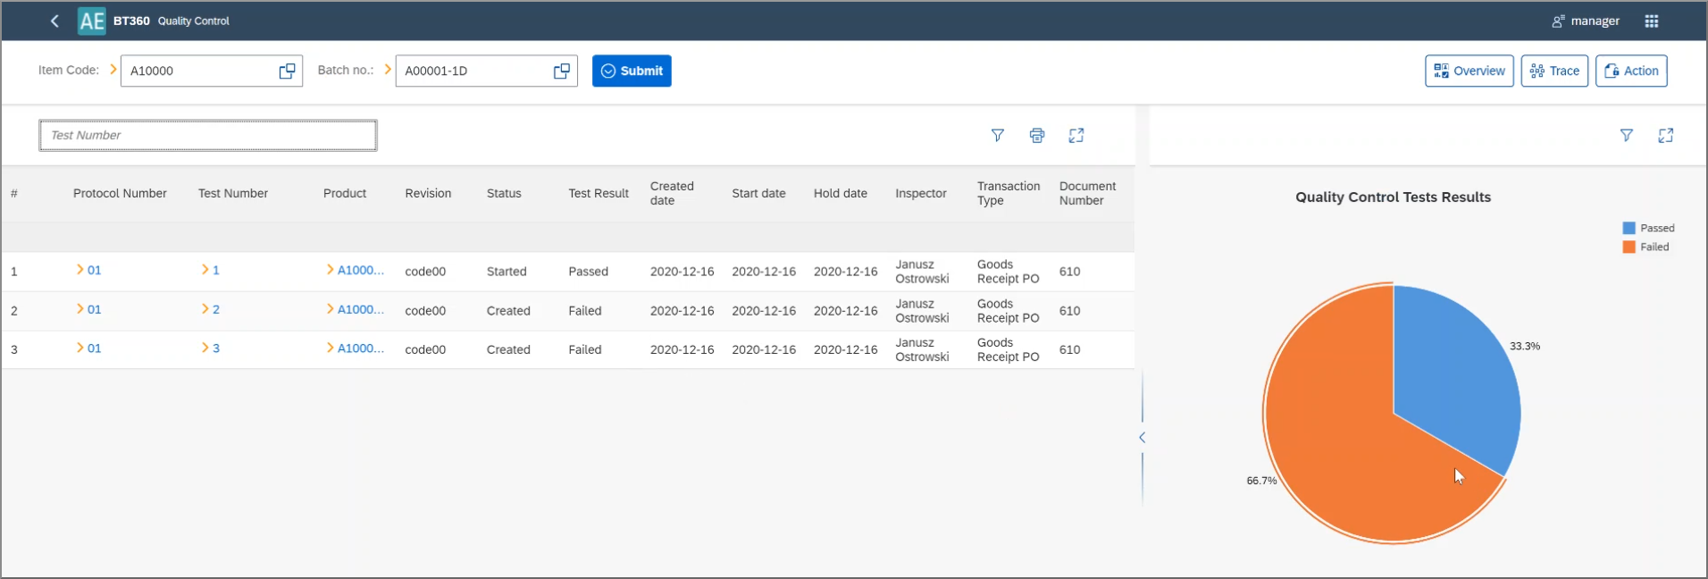
Task: Click the Started status in row 1
Action: (x=507, y=272)
